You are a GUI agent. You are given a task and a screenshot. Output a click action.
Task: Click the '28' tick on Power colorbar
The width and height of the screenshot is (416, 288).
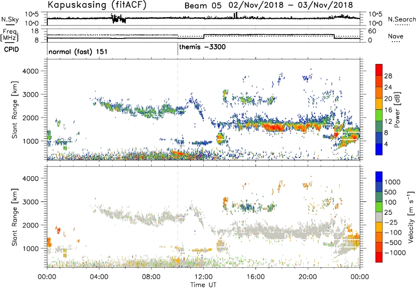coord(388,76)
